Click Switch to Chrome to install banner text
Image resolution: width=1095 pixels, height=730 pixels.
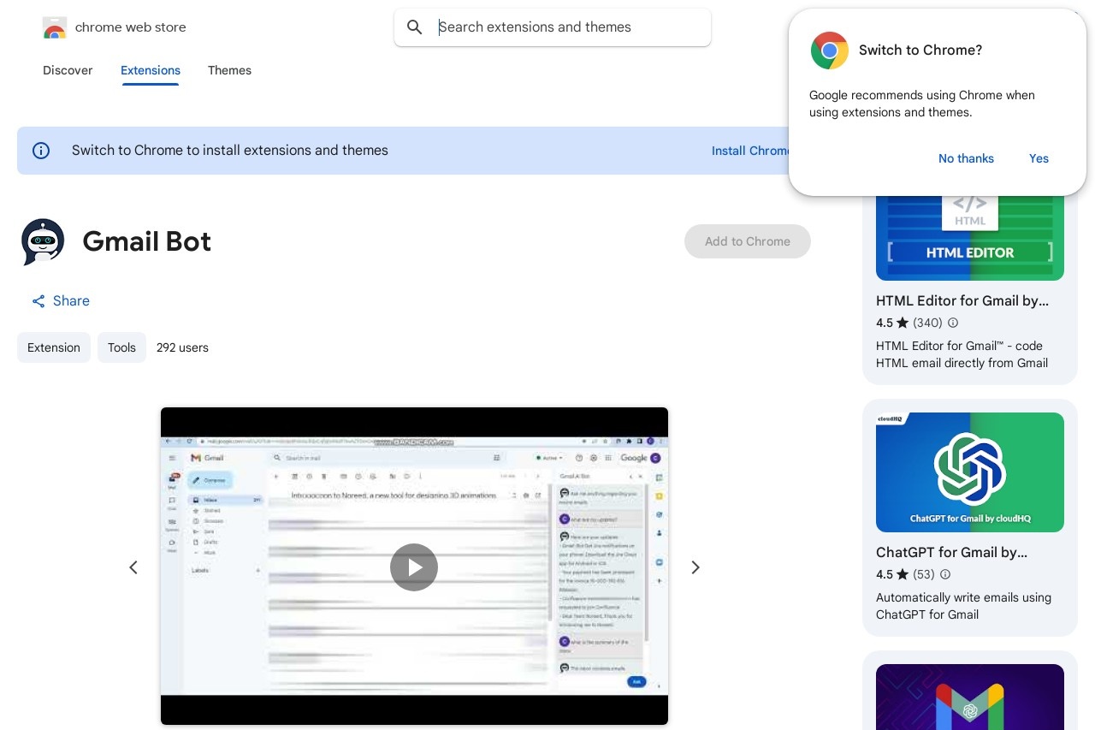pos(230,151)
